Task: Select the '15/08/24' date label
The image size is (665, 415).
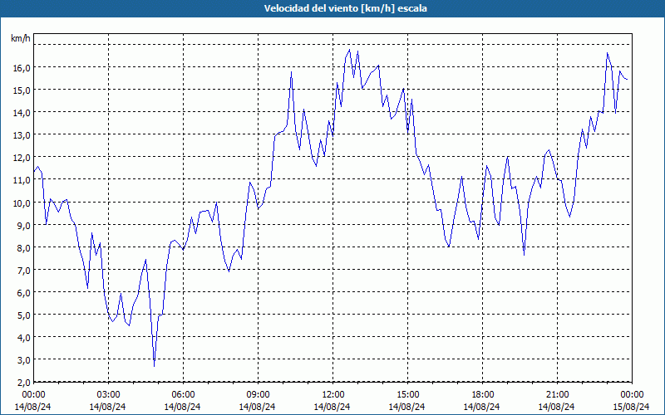Action: tap(632, 407)
